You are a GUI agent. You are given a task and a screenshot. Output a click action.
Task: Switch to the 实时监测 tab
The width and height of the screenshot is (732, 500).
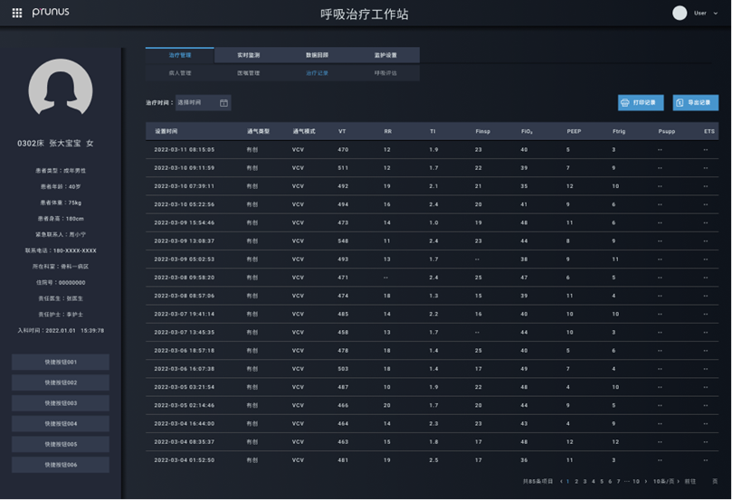[x=248, y=55]
